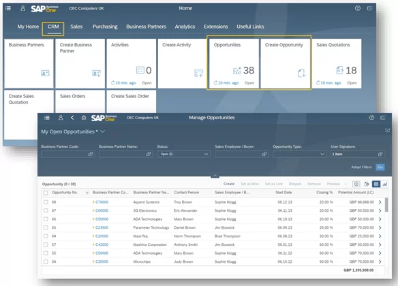The height and width of the screenshot is (286, 398).
Task: Open the Purchasing tab
Action: pos(105,27)
